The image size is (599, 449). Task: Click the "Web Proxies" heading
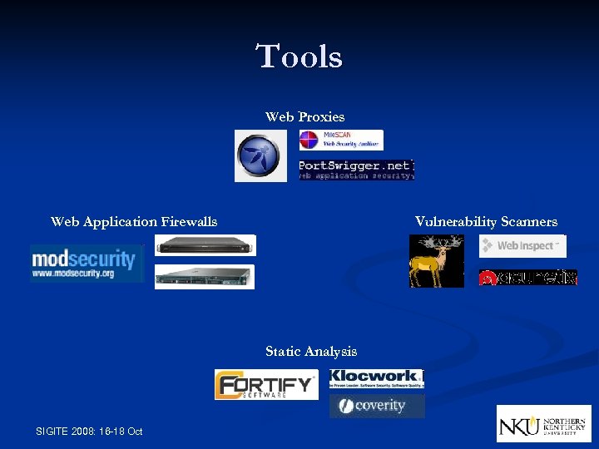pos(304,116)
